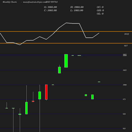Click the OH: 0 readout
132x132 pixels.
coord(100,11)
